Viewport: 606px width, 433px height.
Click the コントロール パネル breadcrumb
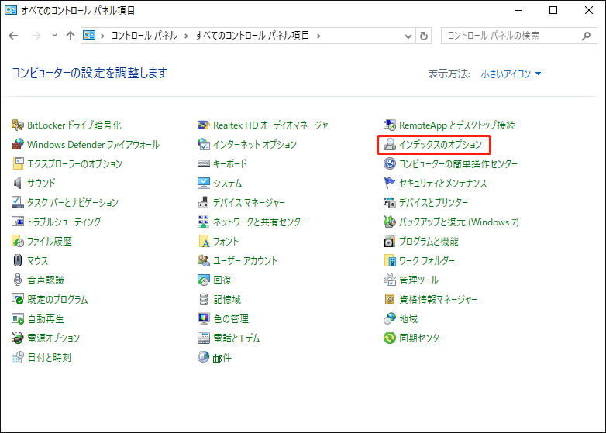click(x=144, y=36)
